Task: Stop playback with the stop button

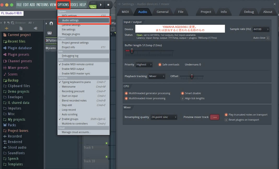Action: click(108, 5)
